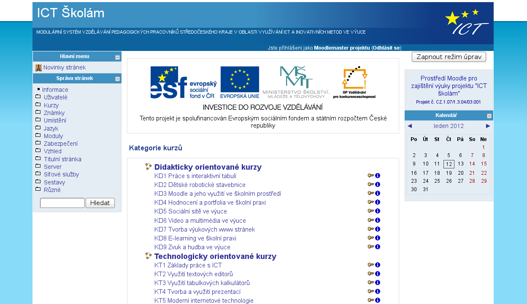Image resolution: width=527 pixels, height=304 pixels.
Task: Open the leden 2012 calendar month link
Action: point(449,126)
